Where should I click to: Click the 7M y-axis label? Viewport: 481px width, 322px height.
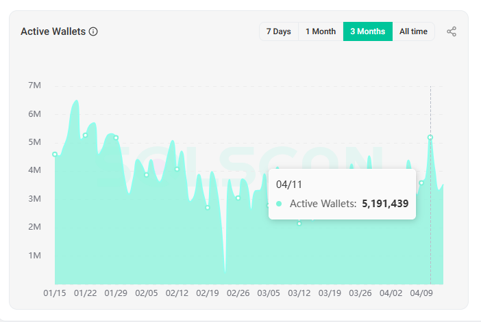[35, 85]
